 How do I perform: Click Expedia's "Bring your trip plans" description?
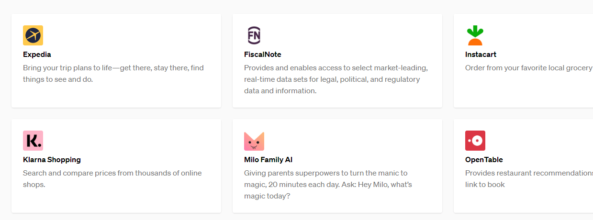click(113, 74)
